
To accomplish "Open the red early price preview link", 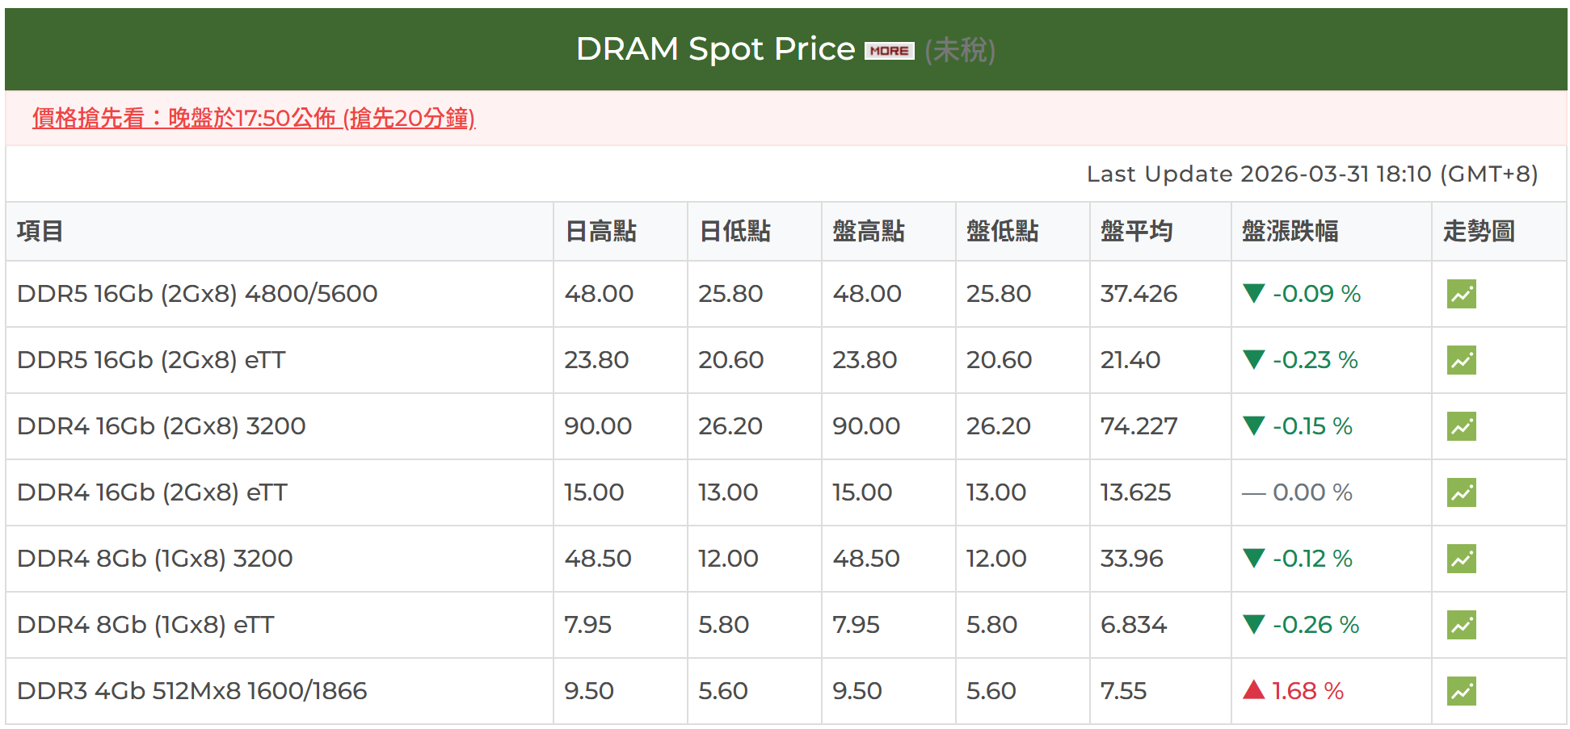I will [254, 119].
